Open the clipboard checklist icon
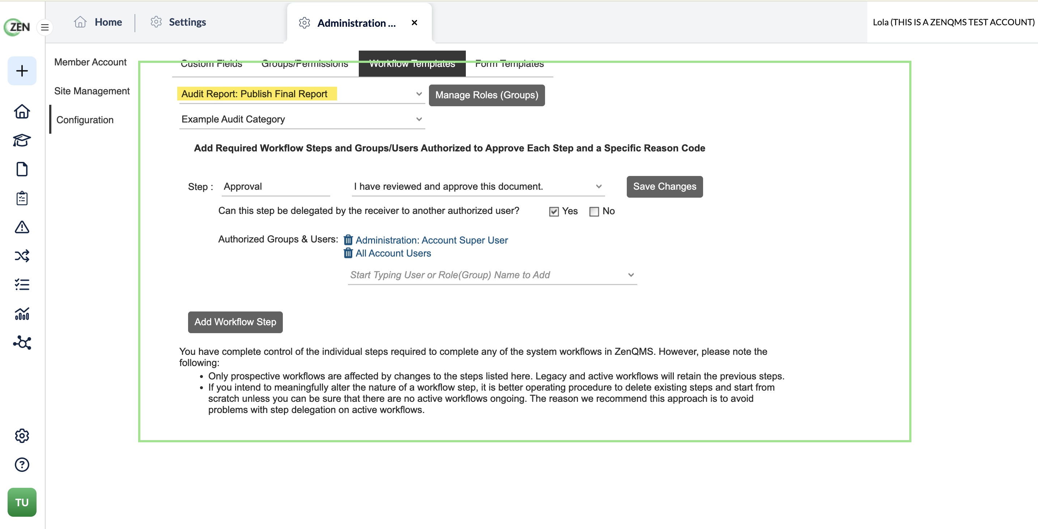Viewport: 1038px width, 529px height. (22, 198)
